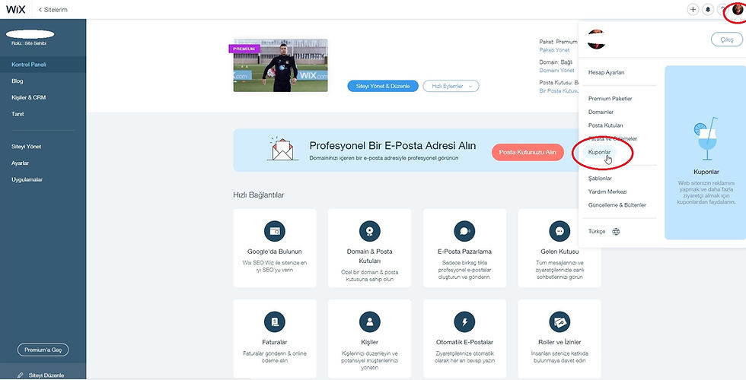Image resolution: width=746 pixels, height=380 pixels.
Task: Click the Gelen Kutusu card title
Action: point(559,252)
